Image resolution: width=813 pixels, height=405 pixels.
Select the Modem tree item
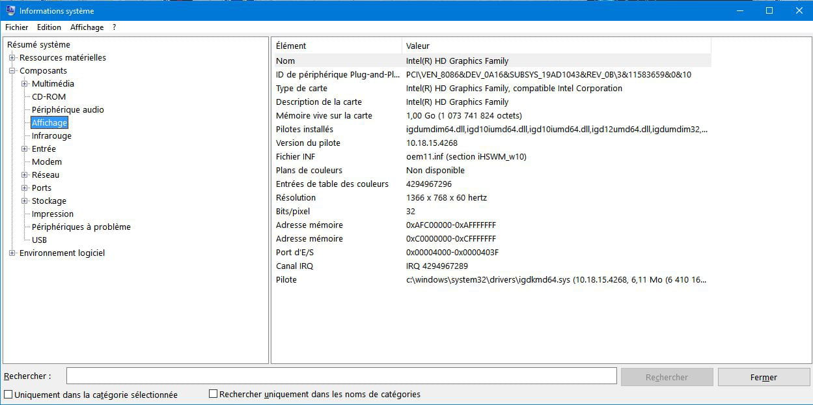coord(47,161)
